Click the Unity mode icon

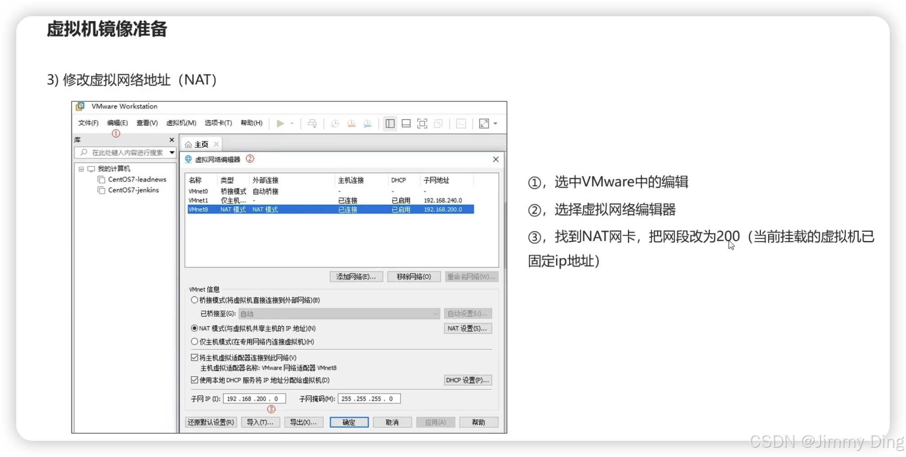438,123
